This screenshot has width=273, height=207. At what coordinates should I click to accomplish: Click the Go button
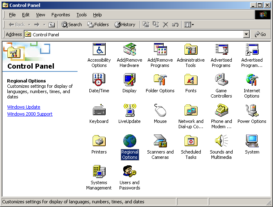click(x=260, y=34)
